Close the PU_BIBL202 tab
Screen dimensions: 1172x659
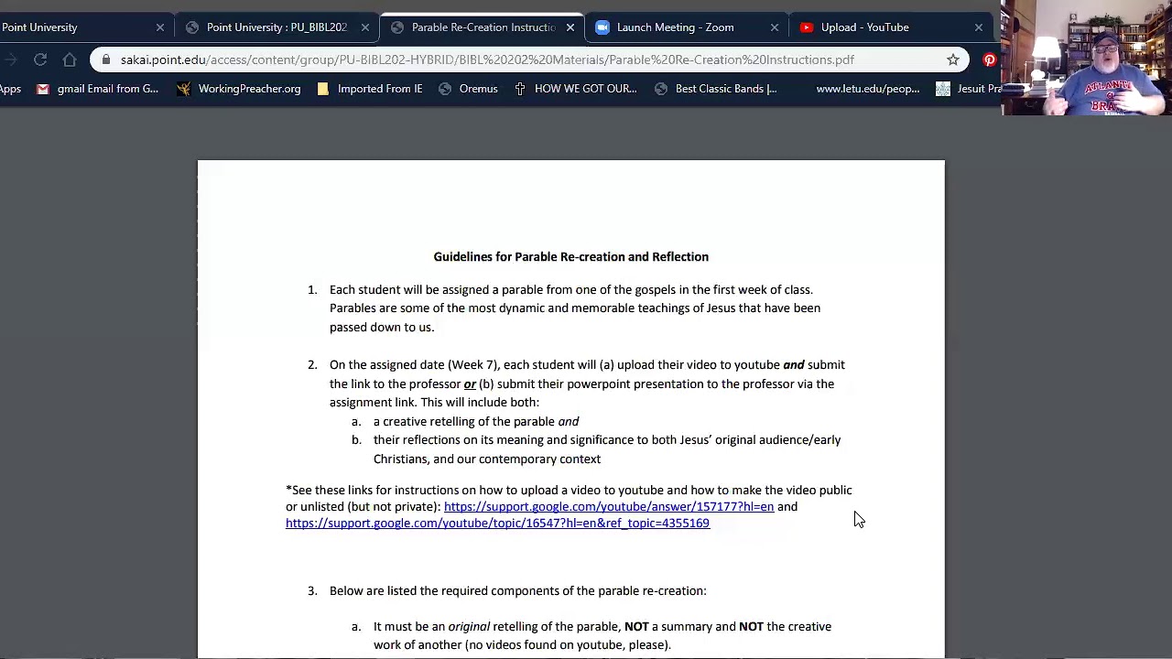click(364, 27)
